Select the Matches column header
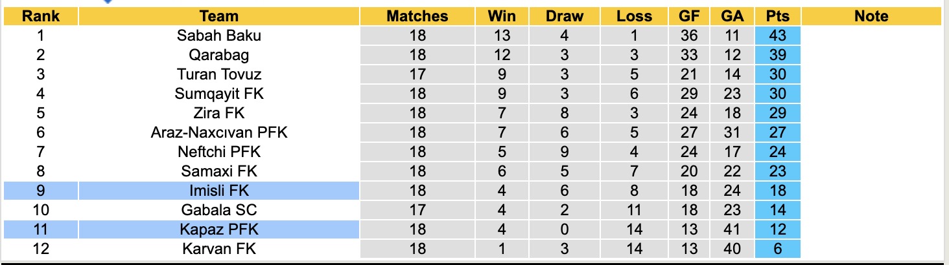Screen dimensions: 949x265 pos(417,16)
